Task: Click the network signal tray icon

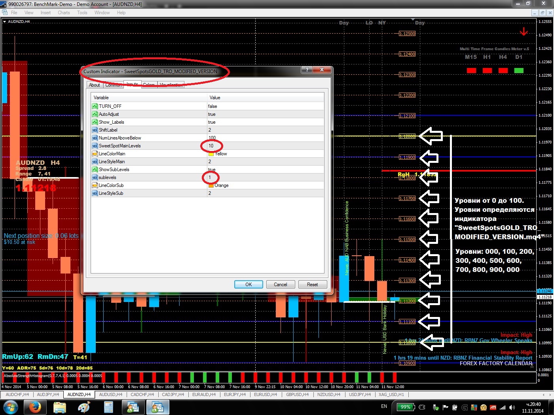Action: pos(503,407)
